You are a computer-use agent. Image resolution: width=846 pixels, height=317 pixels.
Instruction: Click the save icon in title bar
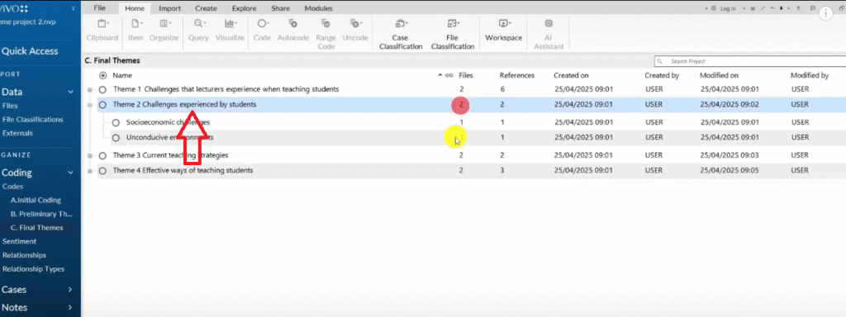click(x=752, y=8)
